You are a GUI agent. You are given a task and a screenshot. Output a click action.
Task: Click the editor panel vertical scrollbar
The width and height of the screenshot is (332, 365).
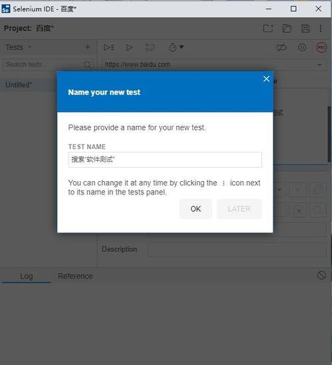click(x=329, y=135)
